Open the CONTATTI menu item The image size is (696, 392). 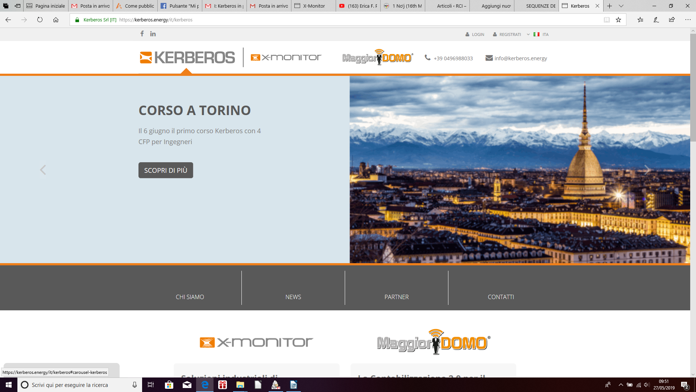pos(501,297)
